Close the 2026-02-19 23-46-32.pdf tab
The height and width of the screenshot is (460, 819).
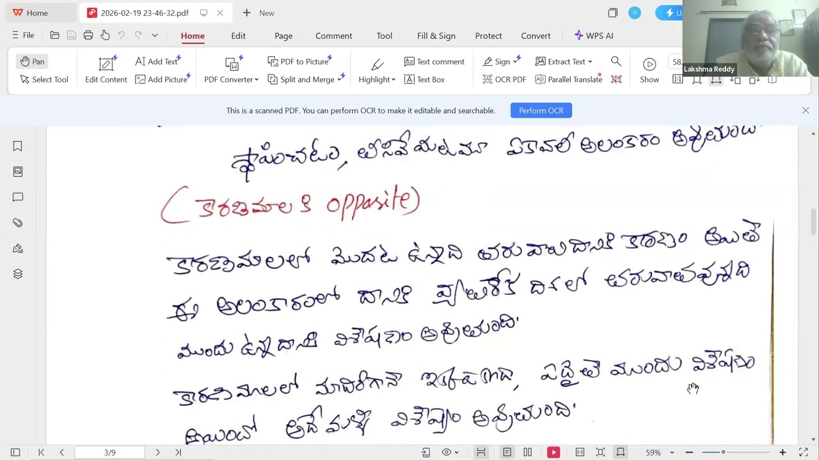220,13
